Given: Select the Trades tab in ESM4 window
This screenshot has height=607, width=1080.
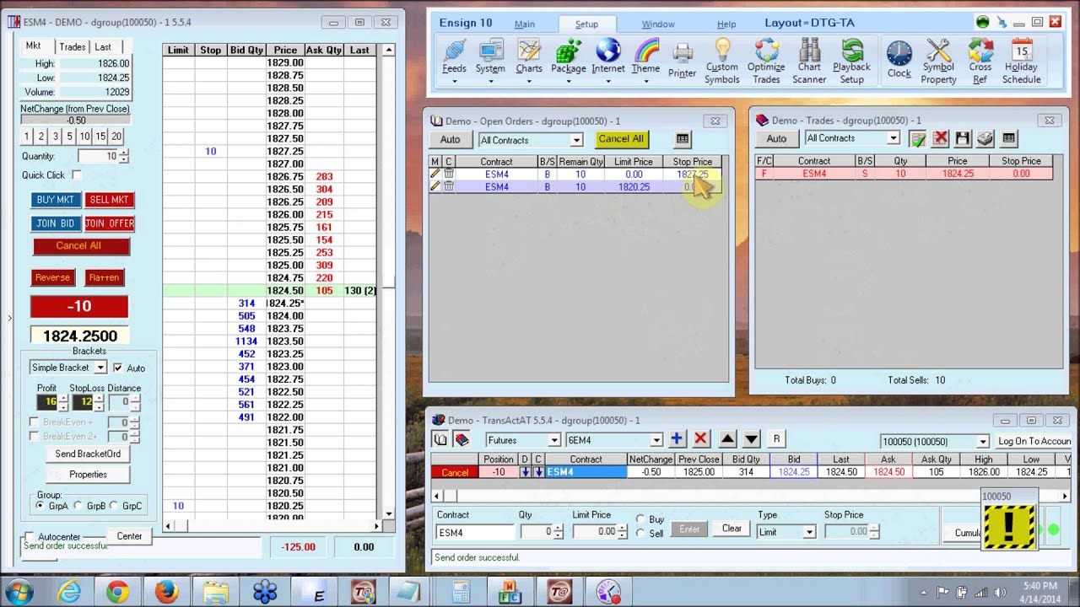Looking at the screenshot, I should tap(72, 47).
